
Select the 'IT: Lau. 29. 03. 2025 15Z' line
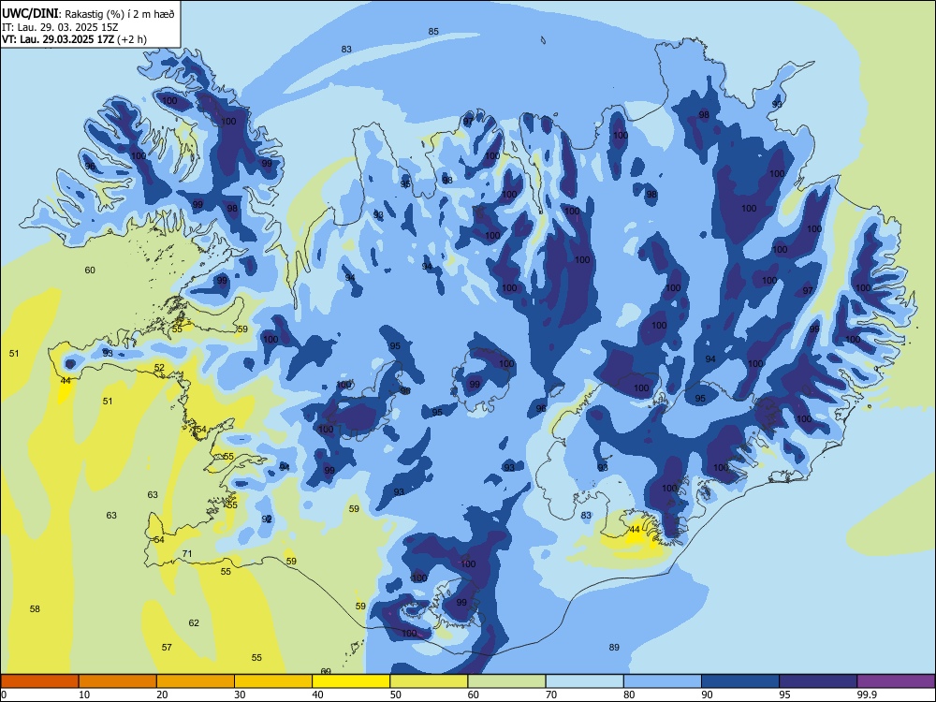click(58, 27)
